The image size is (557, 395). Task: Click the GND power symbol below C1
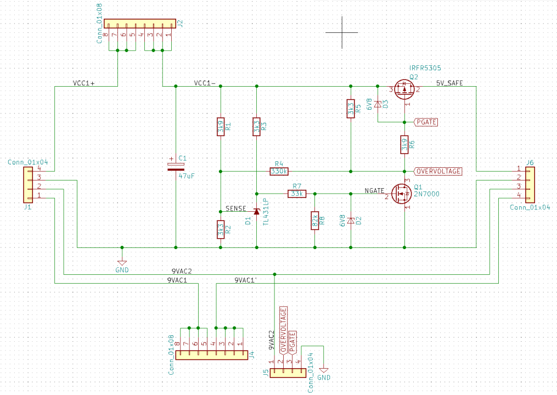[x=122, y=263]
